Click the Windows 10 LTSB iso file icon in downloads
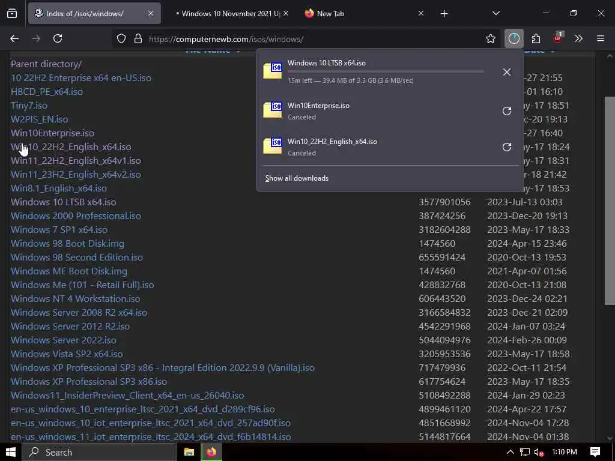615x461 pixels. point(273,71)
